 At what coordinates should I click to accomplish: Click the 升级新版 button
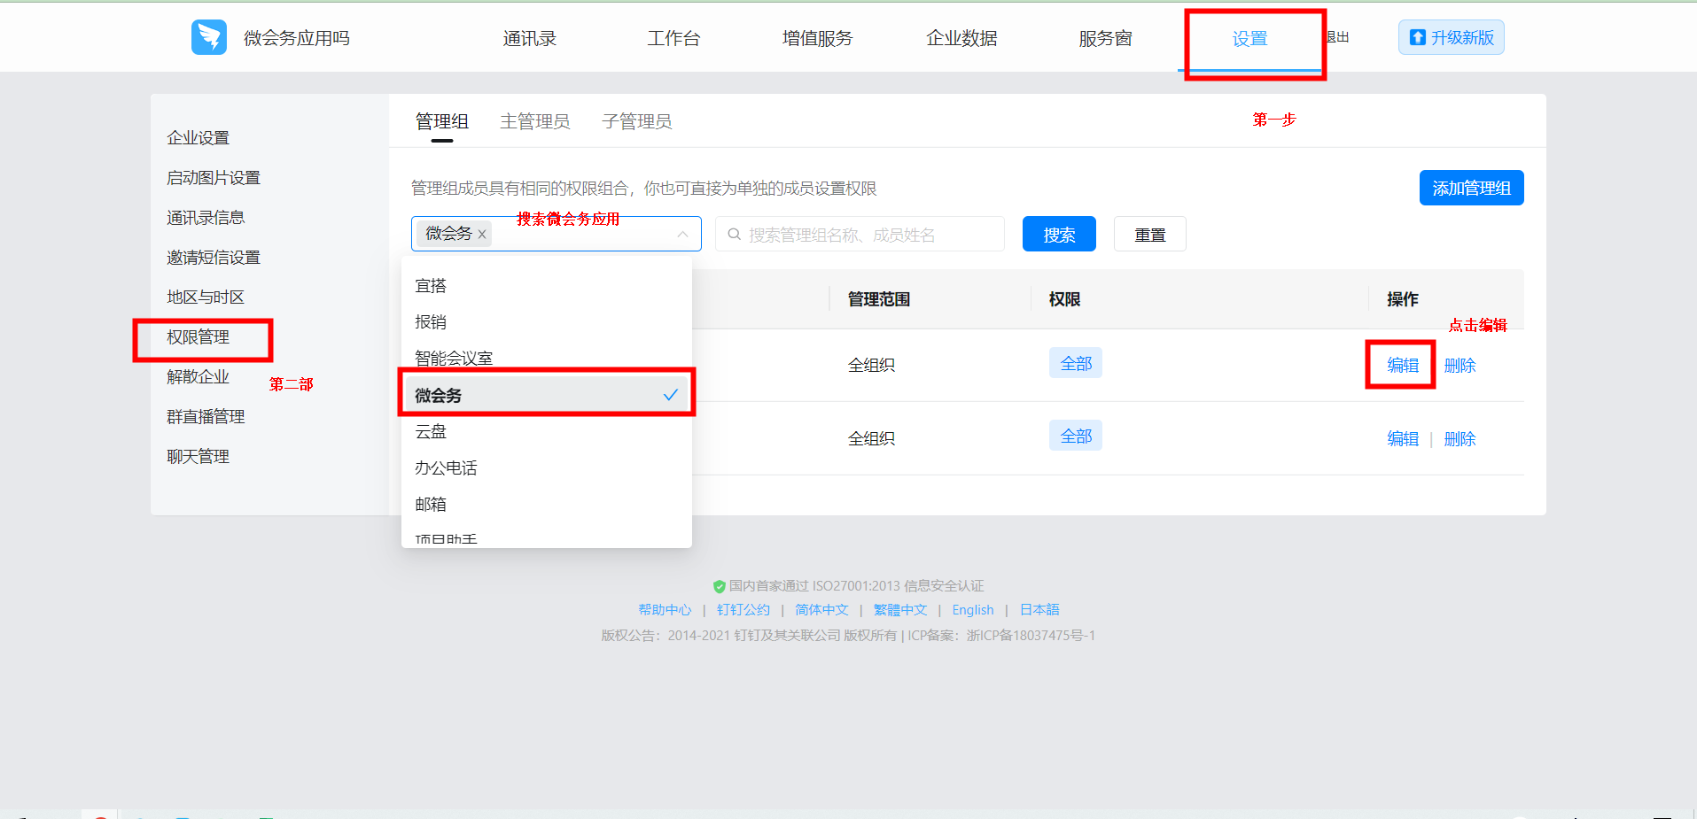tap(1452, 37)
